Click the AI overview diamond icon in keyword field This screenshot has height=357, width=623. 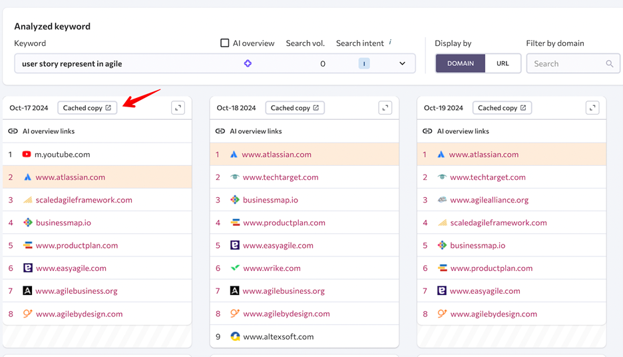point(248,63)
